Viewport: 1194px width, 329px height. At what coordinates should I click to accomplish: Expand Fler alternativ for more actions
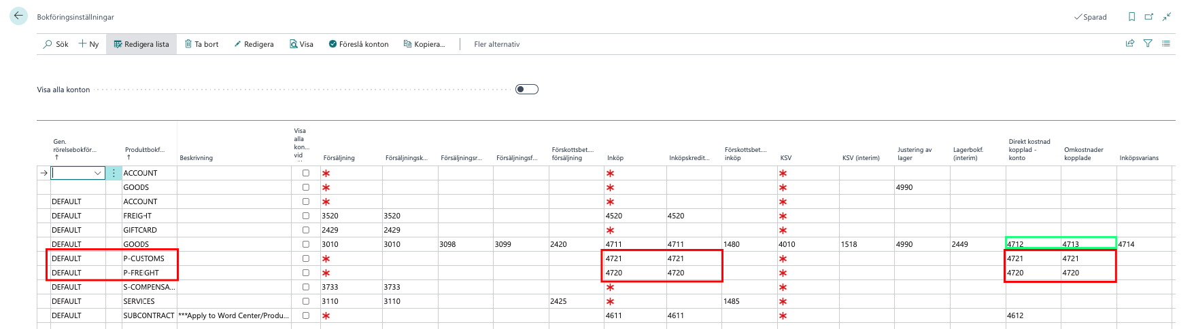[496, 44]
